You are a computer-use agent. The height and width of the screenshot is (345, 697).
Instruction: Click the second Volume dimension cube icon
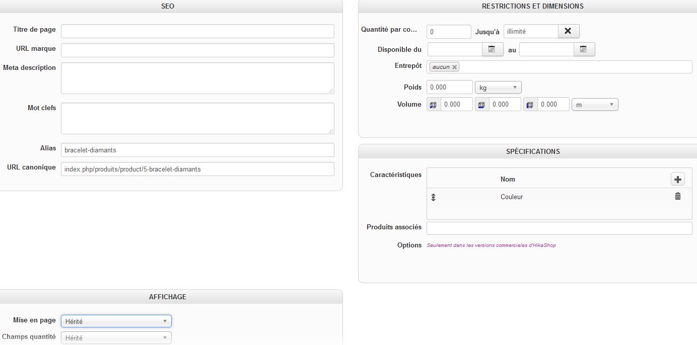click(x=481, y=105)
